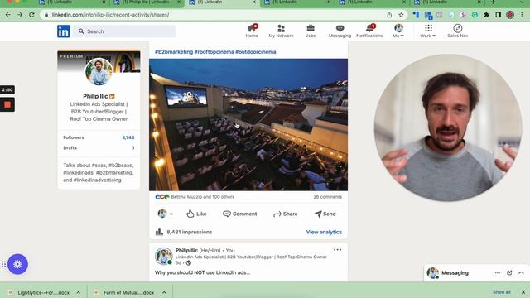The image size is (530, 298).
Task: Open the Extensions puzzle icon
Action: [486, 15]
